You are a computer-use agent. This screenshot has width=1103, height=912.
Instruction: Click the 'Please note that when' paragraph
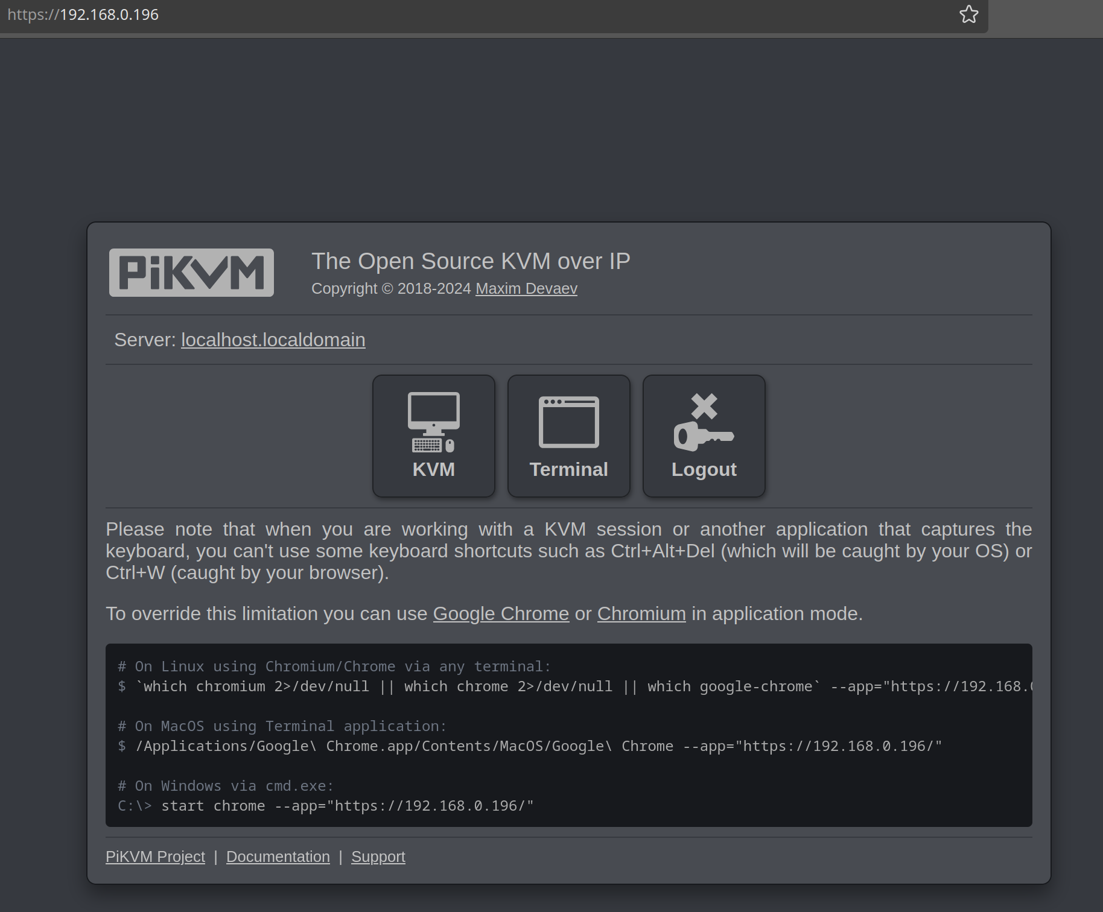coord(568,551)
